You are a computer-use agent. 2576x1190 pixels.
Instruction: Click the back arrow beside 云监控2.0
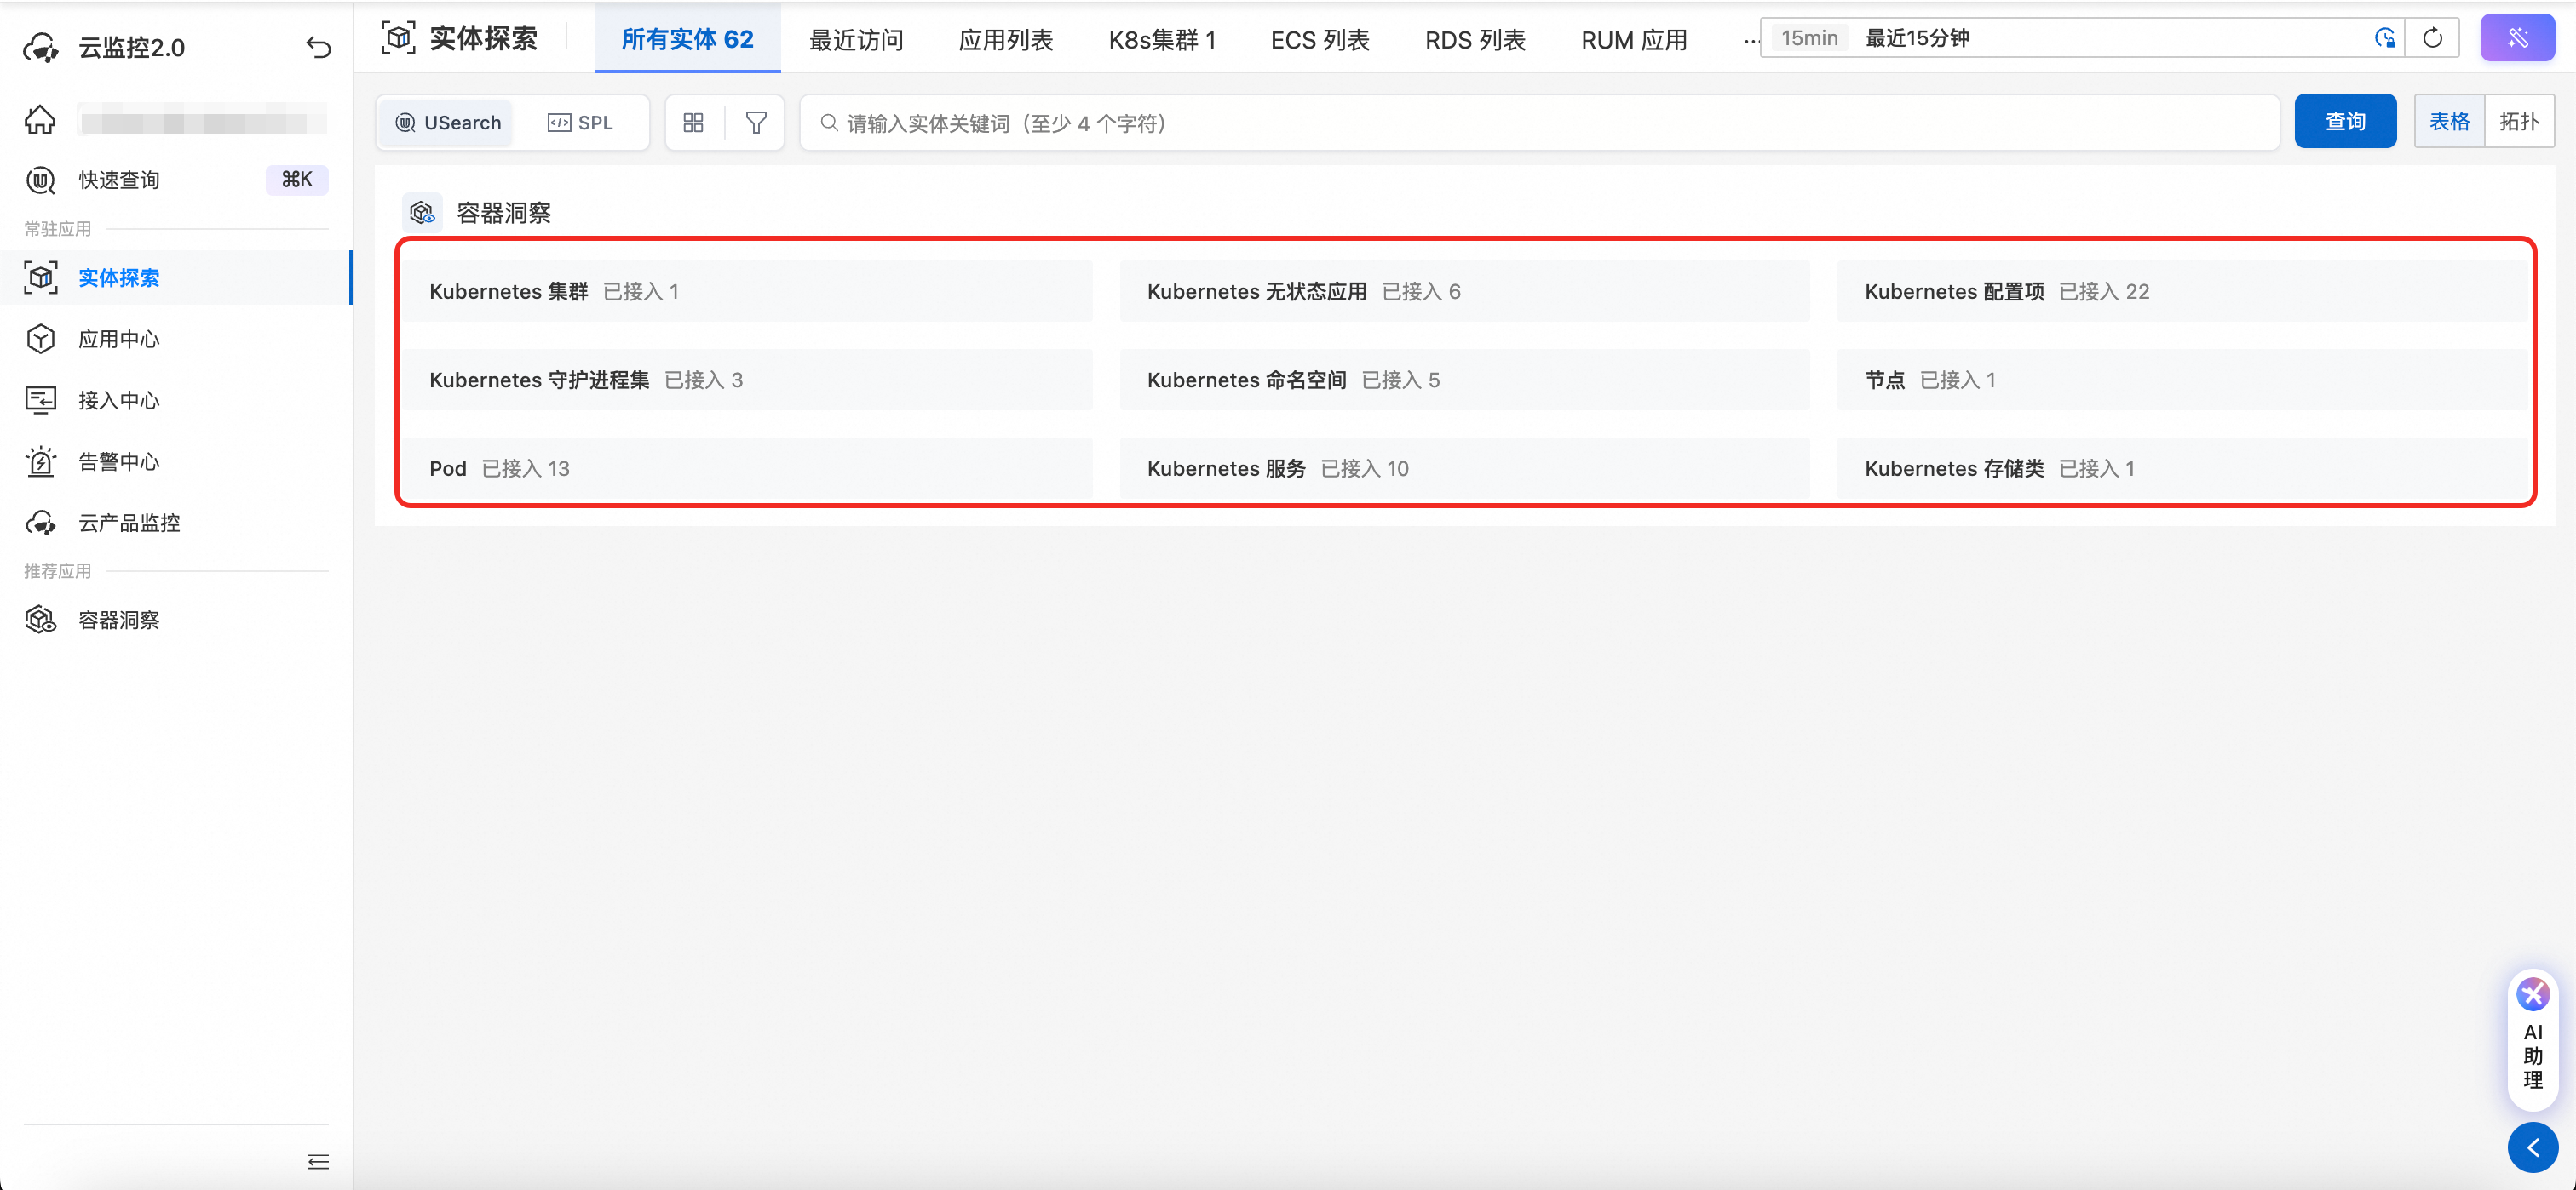click(318, 47)
